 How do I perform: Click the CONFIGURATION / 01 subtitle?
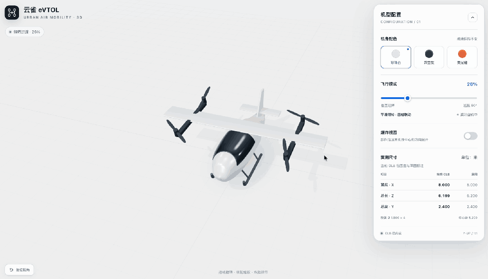(401, 22)
